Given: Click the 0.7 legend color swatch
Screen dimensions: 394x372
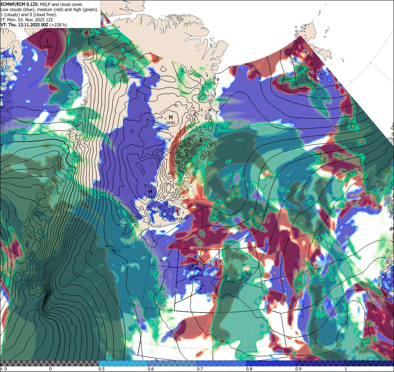Looking at the screenshot, I should point(221,363).
